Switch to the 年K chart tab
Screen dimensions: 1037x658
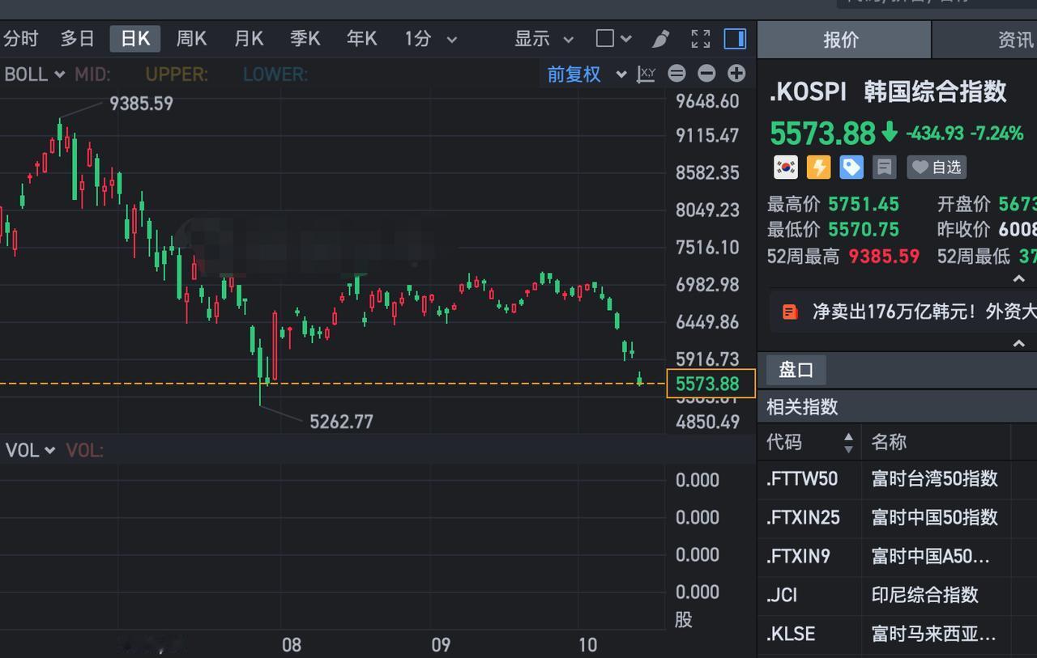click(362, 38)
